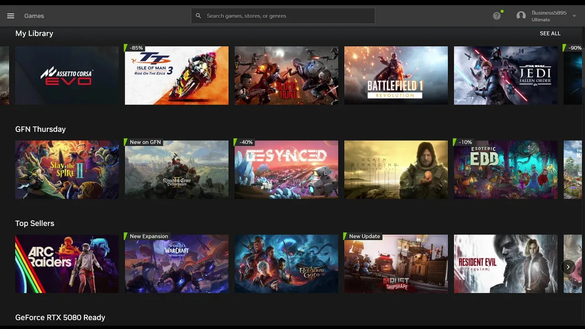The height and width of the screenshot is (329, 585).
Task: Launch Star Wars Jedi Fallen Order tile
Action: coord(506,75)
